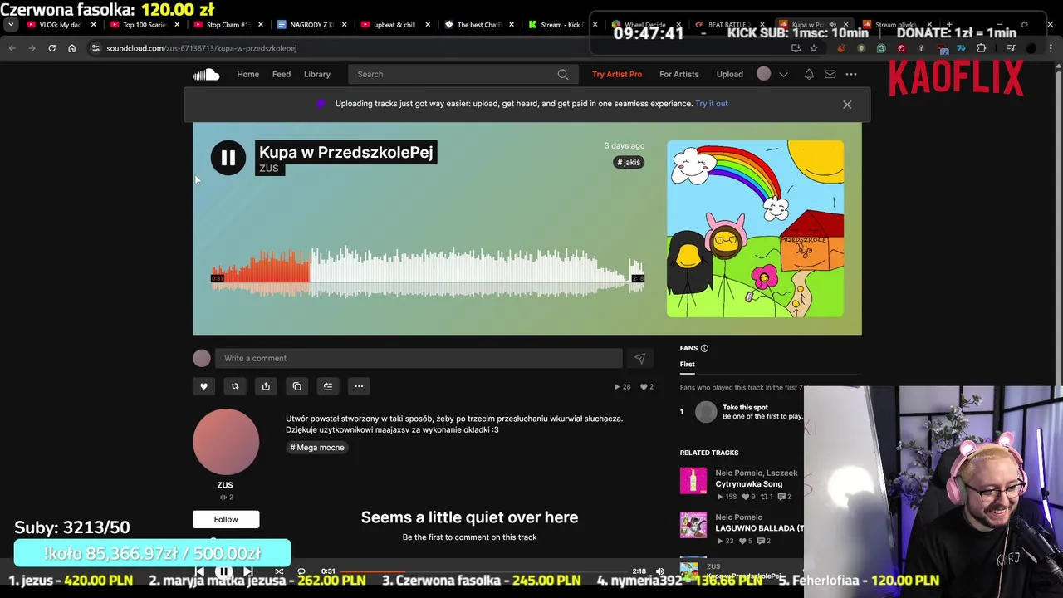Go back in the browser

pos(12,48)
